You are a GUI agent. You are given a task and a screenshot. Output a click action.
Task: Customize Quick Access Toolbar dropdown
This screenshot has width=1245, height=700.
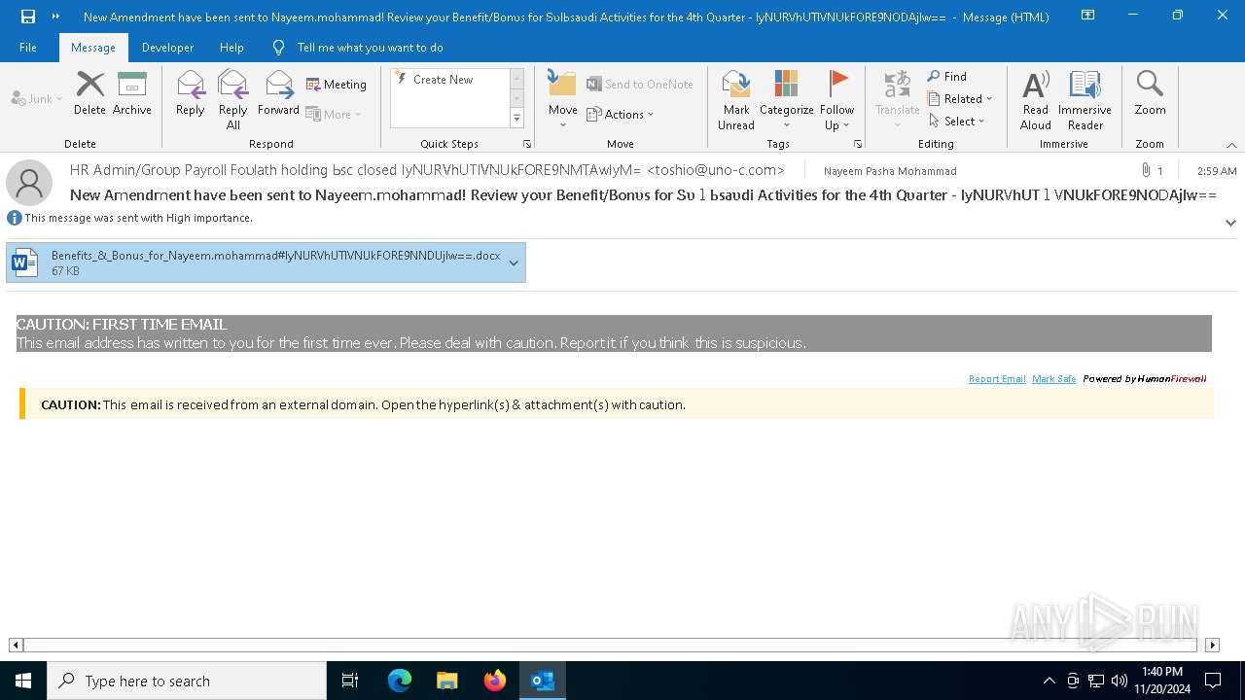[55, 17]
